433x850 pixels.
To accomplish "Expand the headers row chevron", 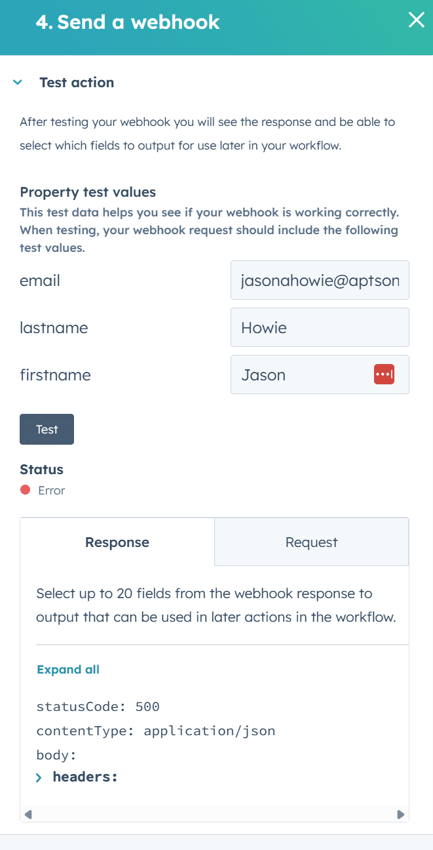I will tap(39, 778).
